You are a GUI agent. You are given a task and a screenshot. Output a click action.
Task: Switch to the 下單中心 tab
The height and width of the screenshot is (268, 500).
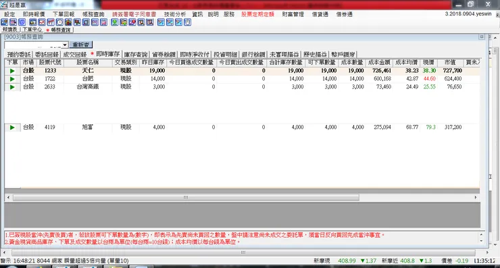(32, 29)
